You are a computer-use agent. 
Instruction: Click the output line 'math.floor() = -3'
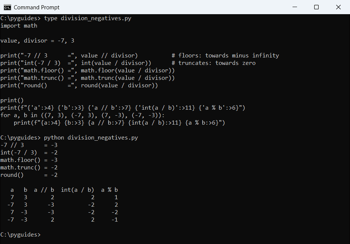pyautogui.click(x=29, y=160)
